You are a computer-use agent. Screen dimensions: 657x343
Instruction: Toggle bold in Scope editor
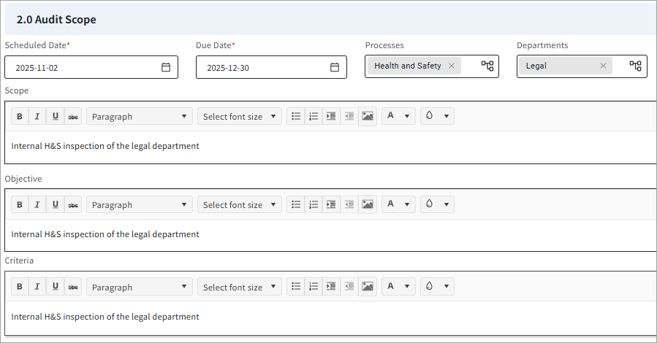coord(20,116)
